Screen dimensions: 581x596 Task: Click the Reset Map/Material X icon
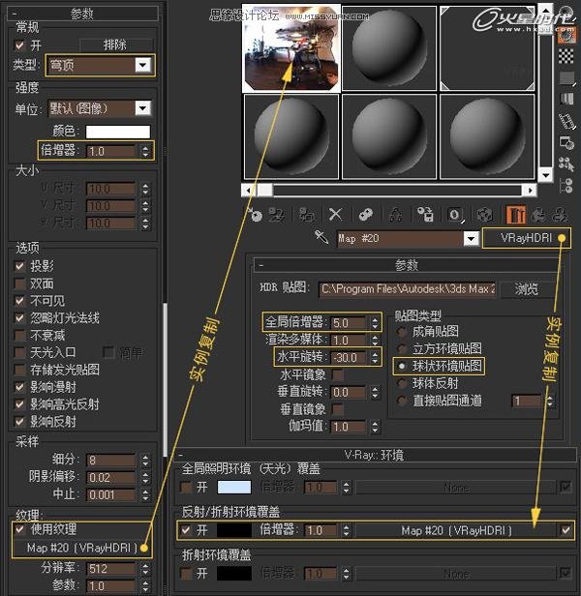point(335,214)
